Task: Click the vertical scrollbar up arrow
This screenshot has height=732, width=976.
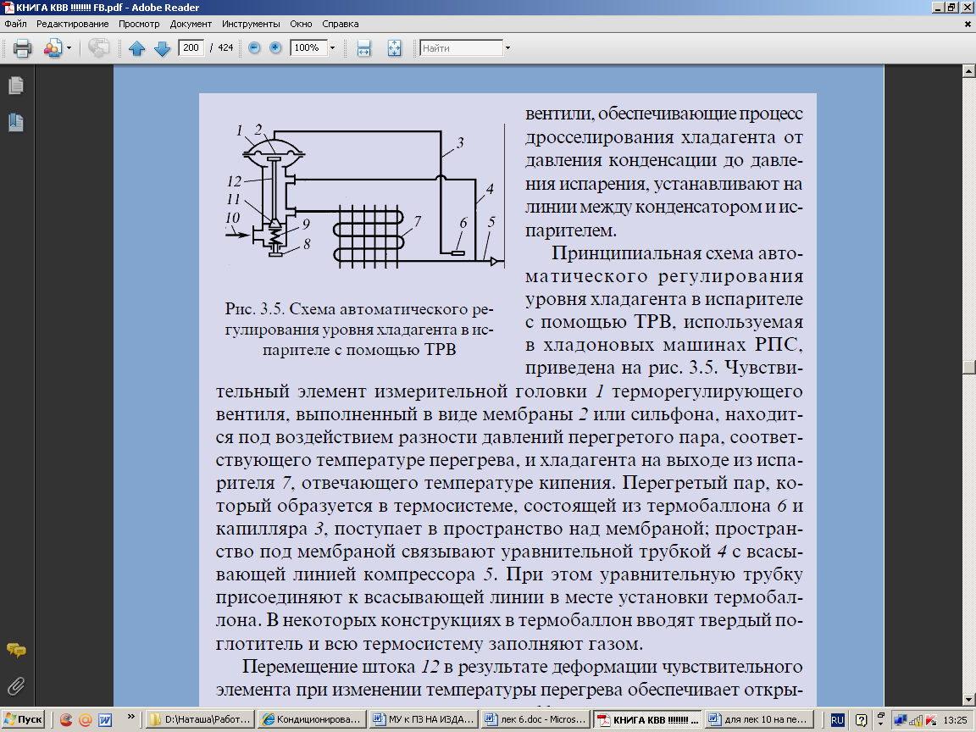Action: point(968,70)
